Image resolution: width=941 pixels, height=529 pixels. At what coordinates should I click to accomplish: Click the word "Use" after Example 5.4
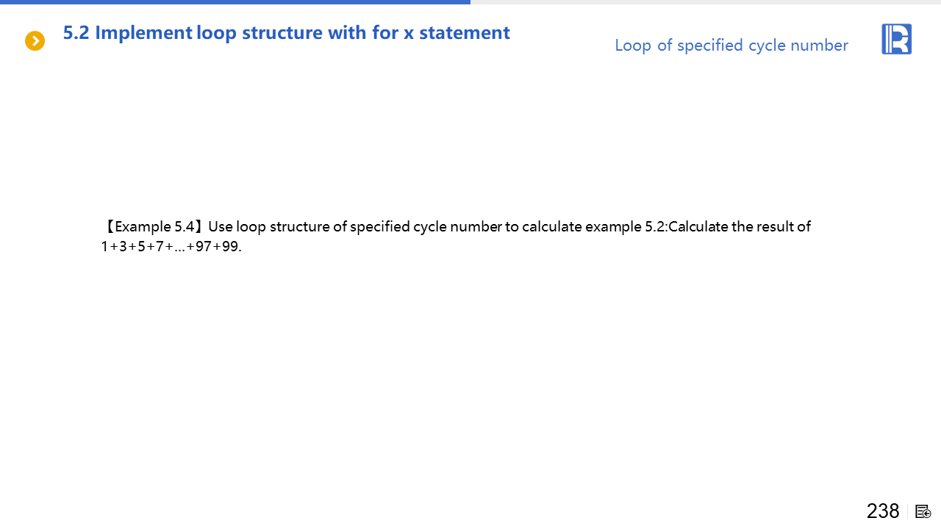[221, 226]
